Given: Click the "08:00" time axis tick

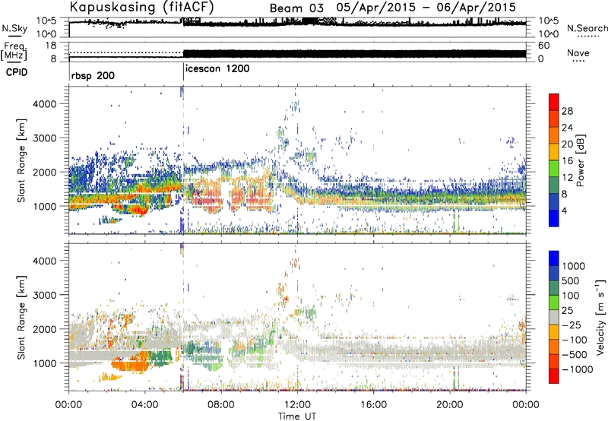Looking at the screenshot, I should (x=221, y=405).
